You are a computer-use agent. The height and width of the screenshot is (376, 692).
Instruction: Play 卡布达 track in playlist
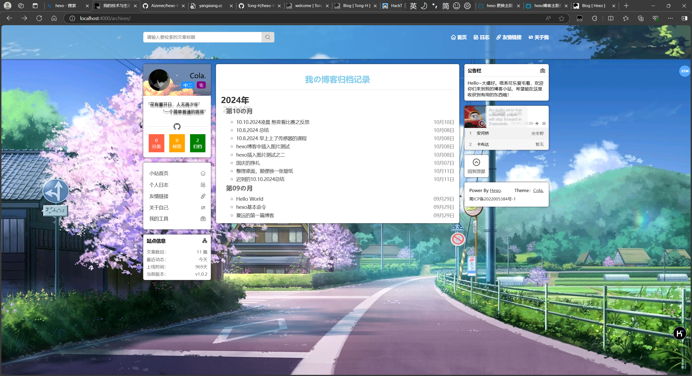pos(507,144)
